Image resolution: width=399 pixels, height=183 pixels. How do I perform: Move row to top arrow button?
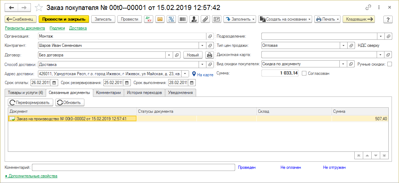(x=358, y=155)
